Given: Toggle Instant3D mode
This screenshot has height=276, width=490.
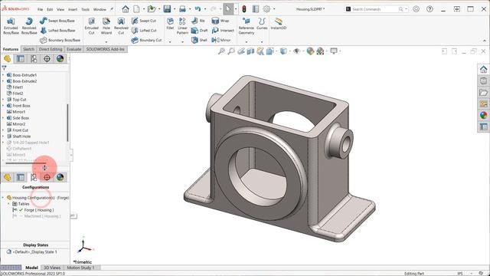Looking at the screenshot, I should click(278, 24).
